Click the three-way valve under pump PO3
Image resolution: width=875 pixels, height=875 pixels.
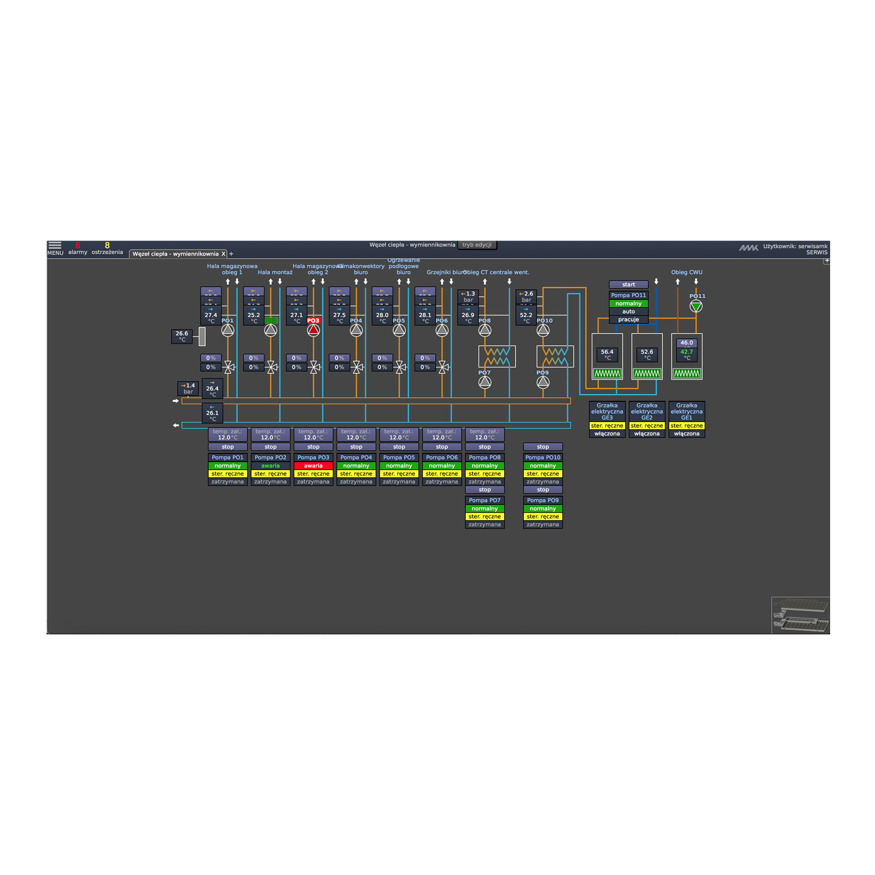(314, 367)
